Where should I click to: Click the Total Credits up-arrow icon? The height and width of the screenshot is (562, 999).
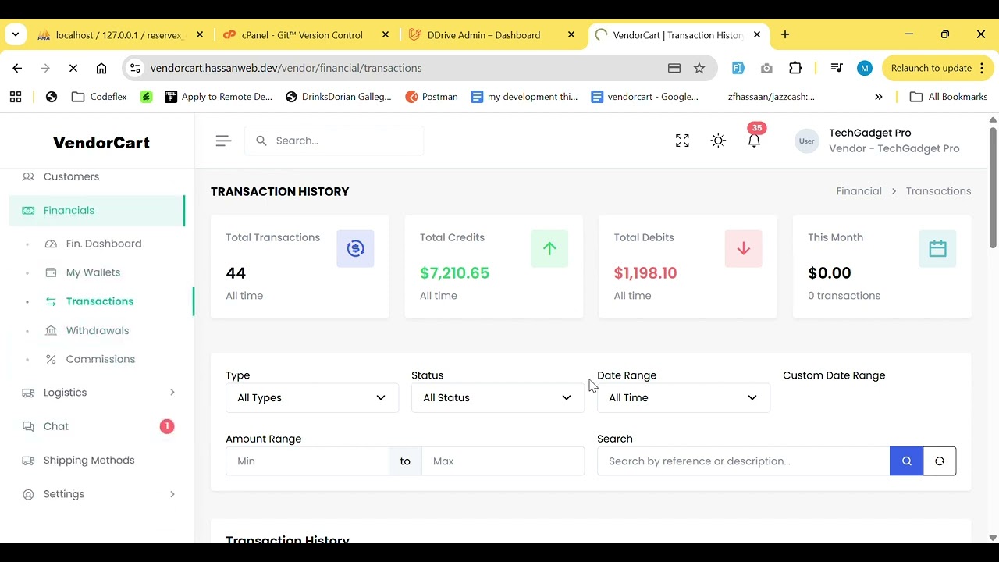click(549, 248)
